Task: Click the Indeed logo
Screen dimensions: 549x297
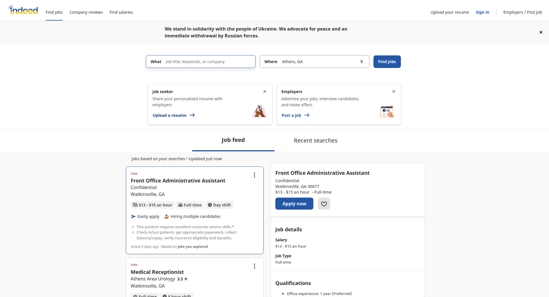Action: [23, 10]
